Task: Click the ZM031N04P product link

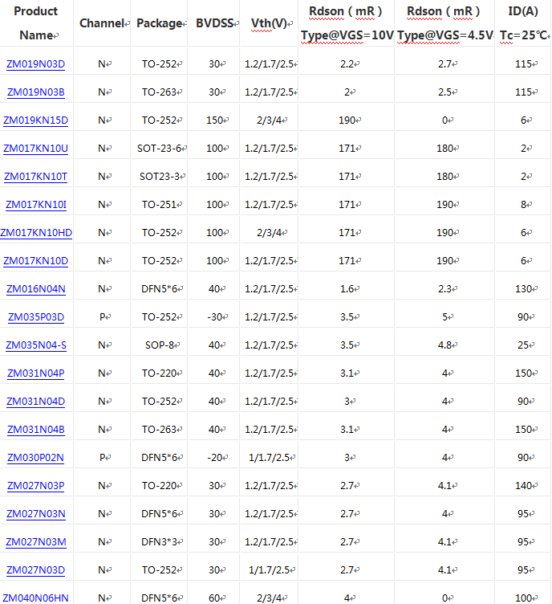Action: point(35,373)
